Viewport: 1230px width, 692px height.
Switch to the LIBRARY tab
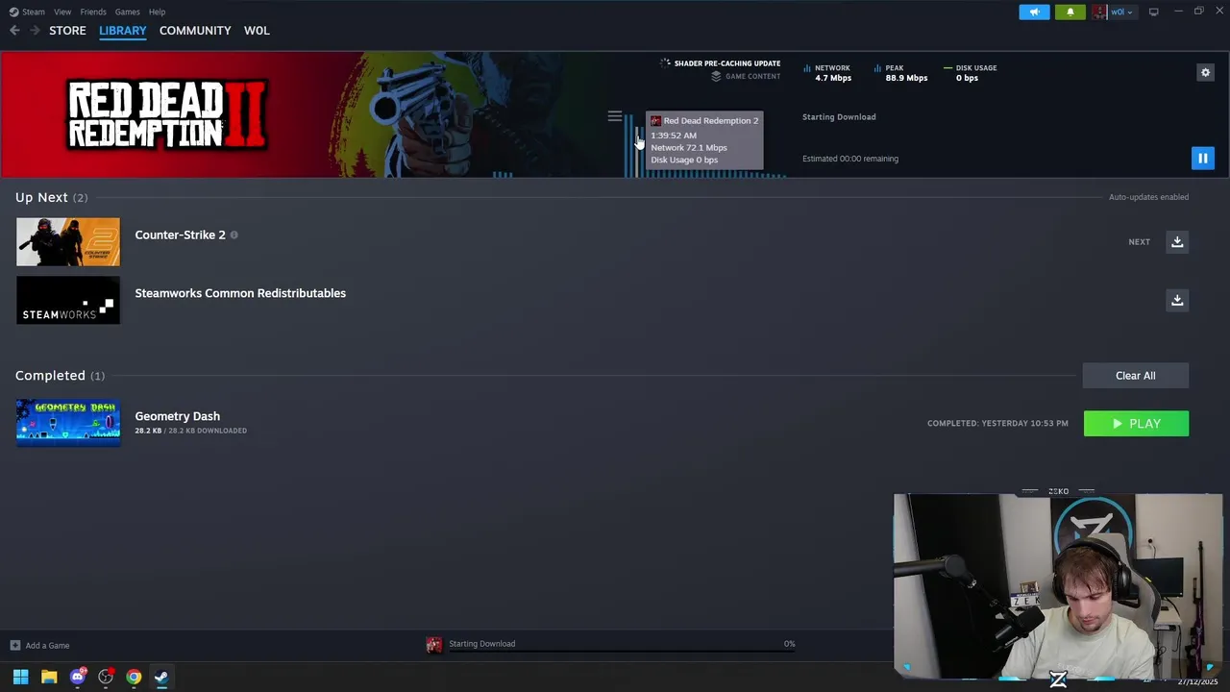pos(123,31)
